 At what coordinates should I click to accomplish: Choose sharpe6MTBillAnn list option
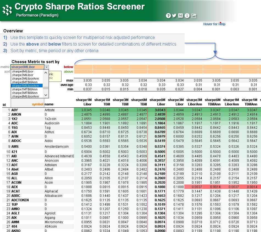tap(25, 82)
